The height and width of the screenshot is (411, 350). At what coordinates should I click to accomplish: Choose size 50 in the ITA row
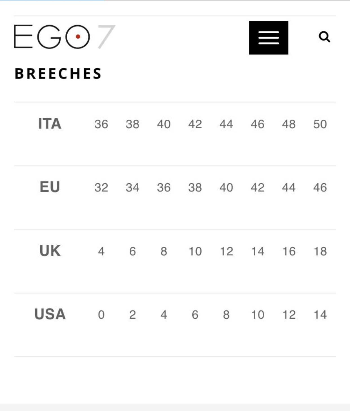(x=320, y=124)
